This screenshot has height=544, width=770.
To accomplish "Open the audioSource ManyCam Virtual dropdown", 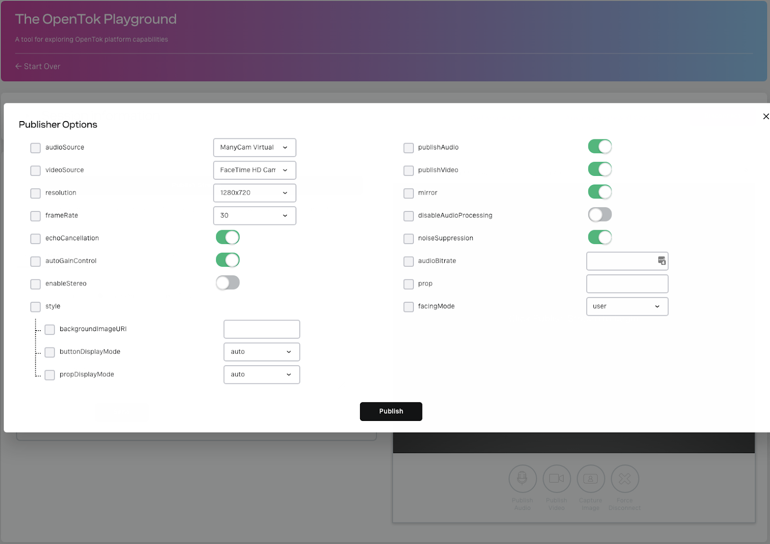I will 255,148.
